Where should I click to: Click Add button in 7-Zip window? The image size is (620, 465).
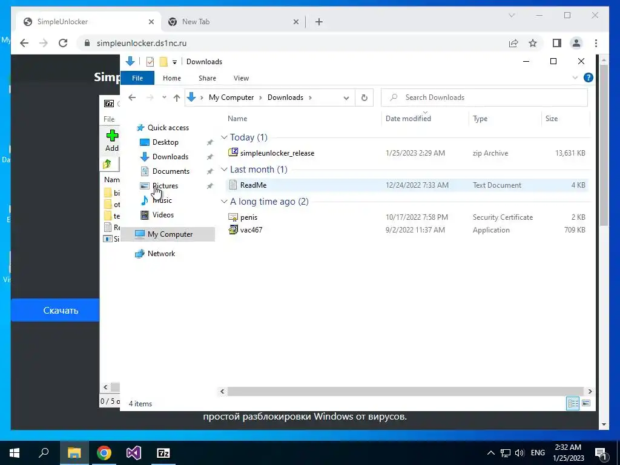tap(111, 140)
